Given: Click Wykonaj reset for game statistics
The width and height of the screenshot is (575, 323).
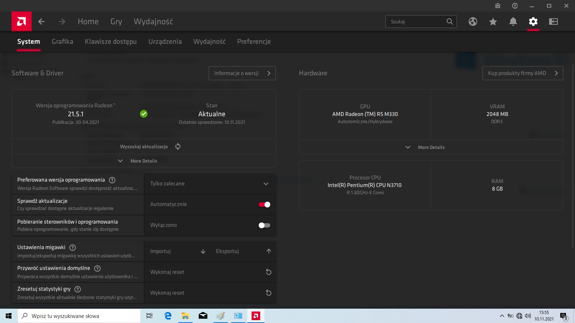Looking at the screenshot, I should point(210,293).
